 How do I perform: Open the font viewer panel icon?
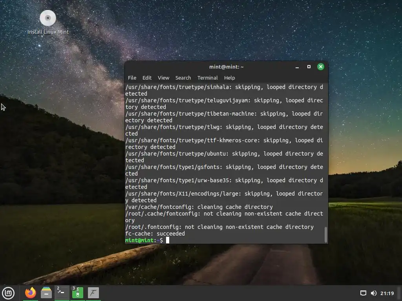(x=93, y=293)
